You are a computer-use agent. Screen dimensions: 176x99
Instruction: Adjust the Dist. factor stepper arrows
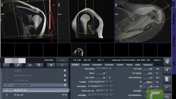tap(107, 78)
